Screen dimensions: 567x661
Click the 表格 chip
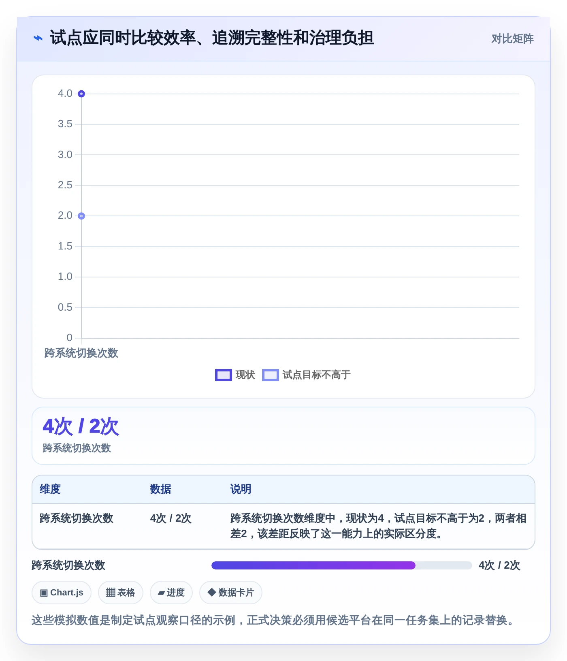120,593
